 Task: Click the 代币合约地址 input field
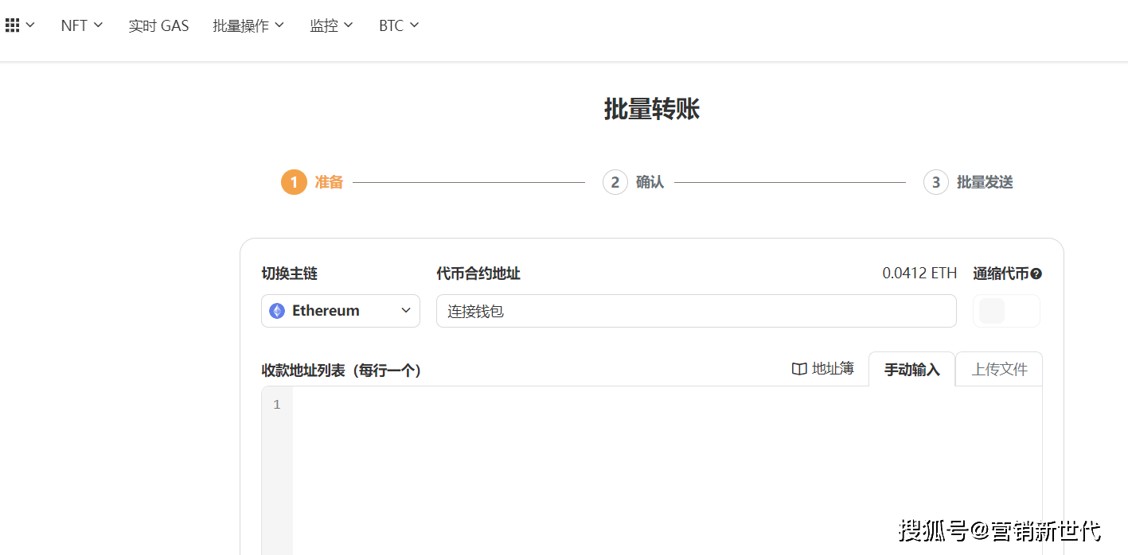coord(696,311)
